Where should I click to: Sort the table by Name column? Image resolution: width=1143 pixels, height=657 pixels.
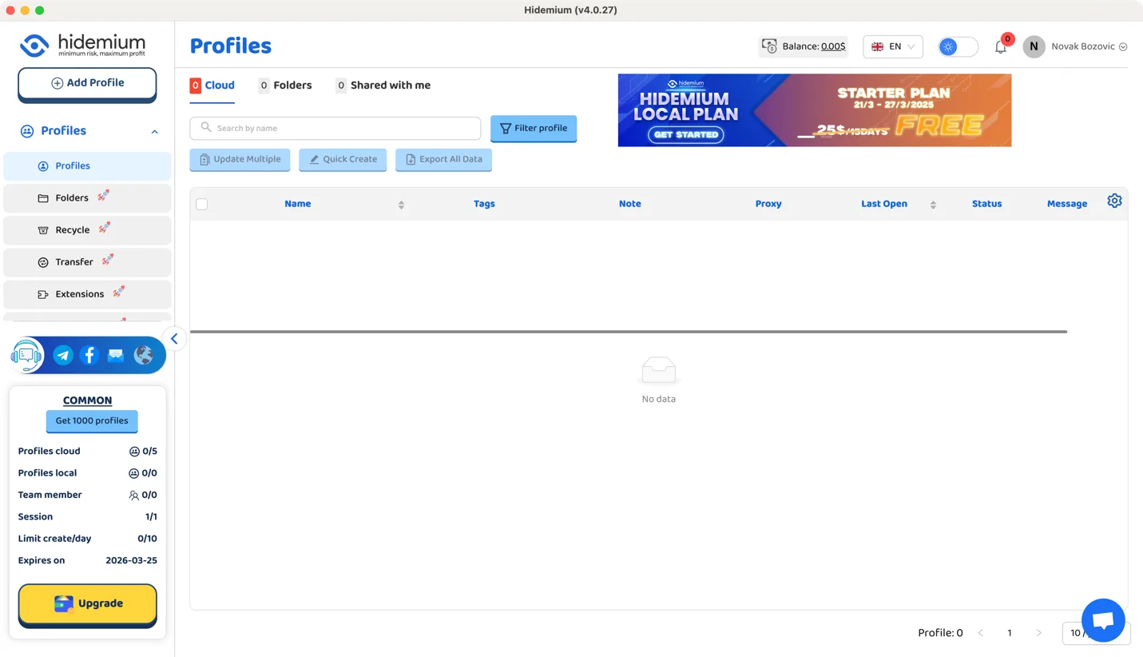[401, 205]
